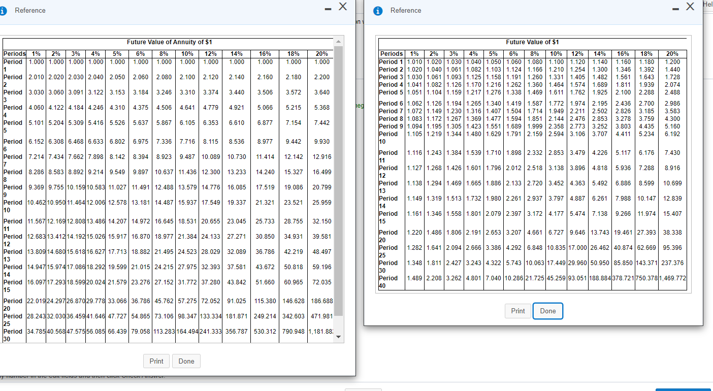Viewport: 713px width, 391px height.
Task: Click Print in the Future Value of $1 dialog
Action: [x=518, y=311]
